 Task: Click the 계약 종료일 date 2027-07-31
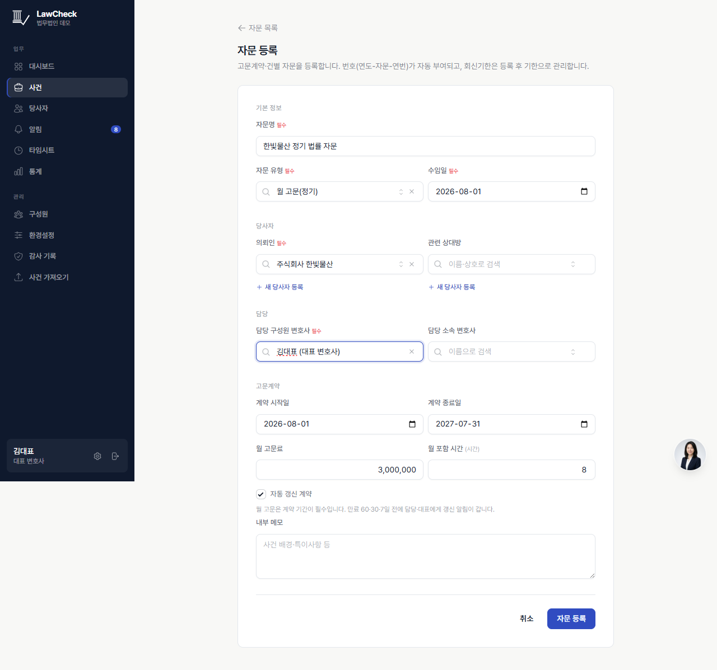(x=458, y=424)
